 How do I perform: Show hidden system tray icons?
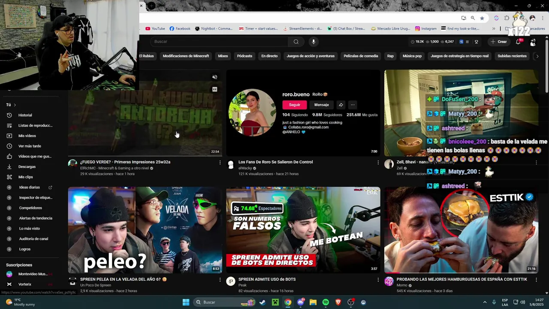pos(485,302)
